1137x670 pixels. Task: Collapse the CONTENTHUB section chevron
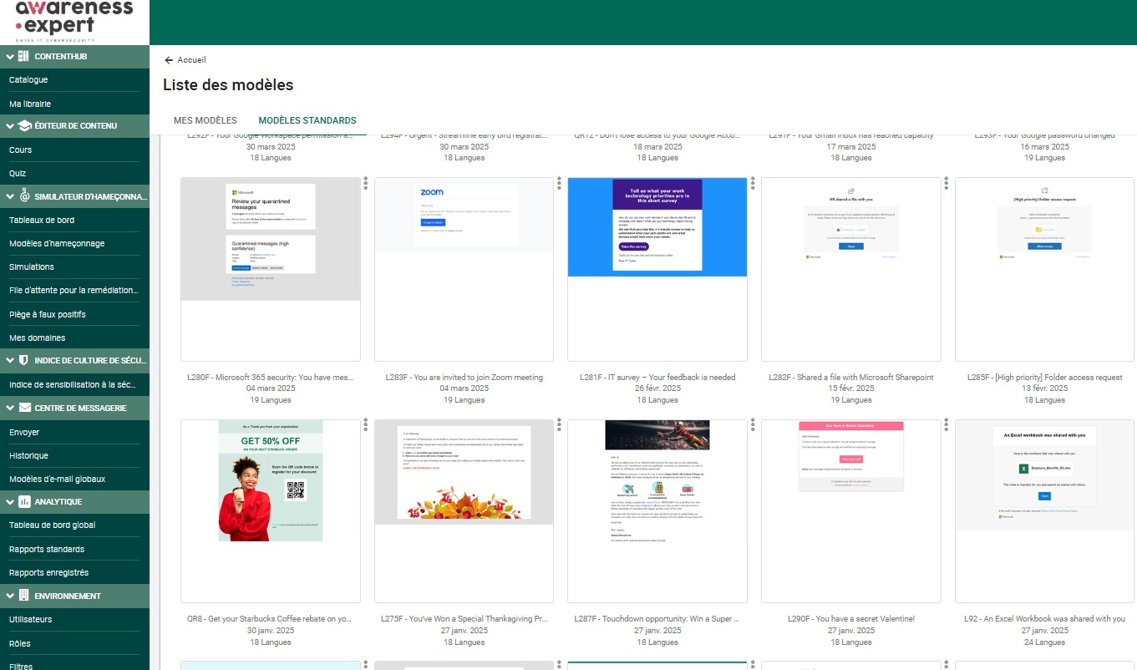tap(9, 57)
